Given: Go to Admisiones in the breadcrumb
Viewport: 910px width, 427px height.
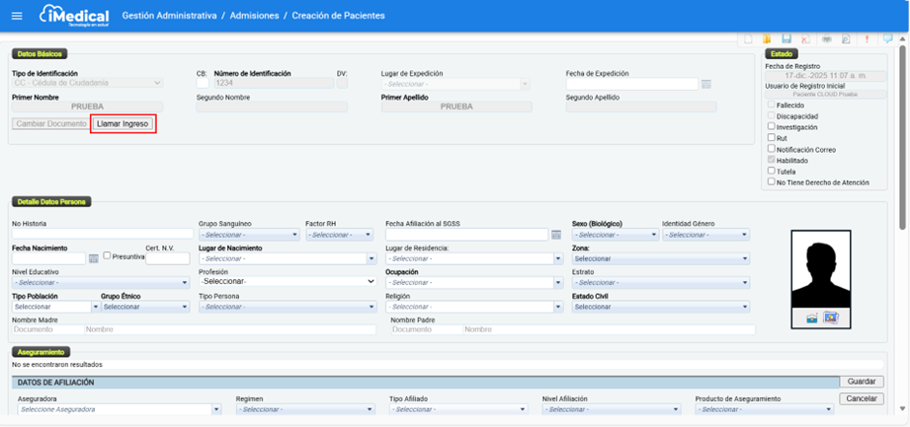Looking at the screenshot, I should tap(256, 16).
